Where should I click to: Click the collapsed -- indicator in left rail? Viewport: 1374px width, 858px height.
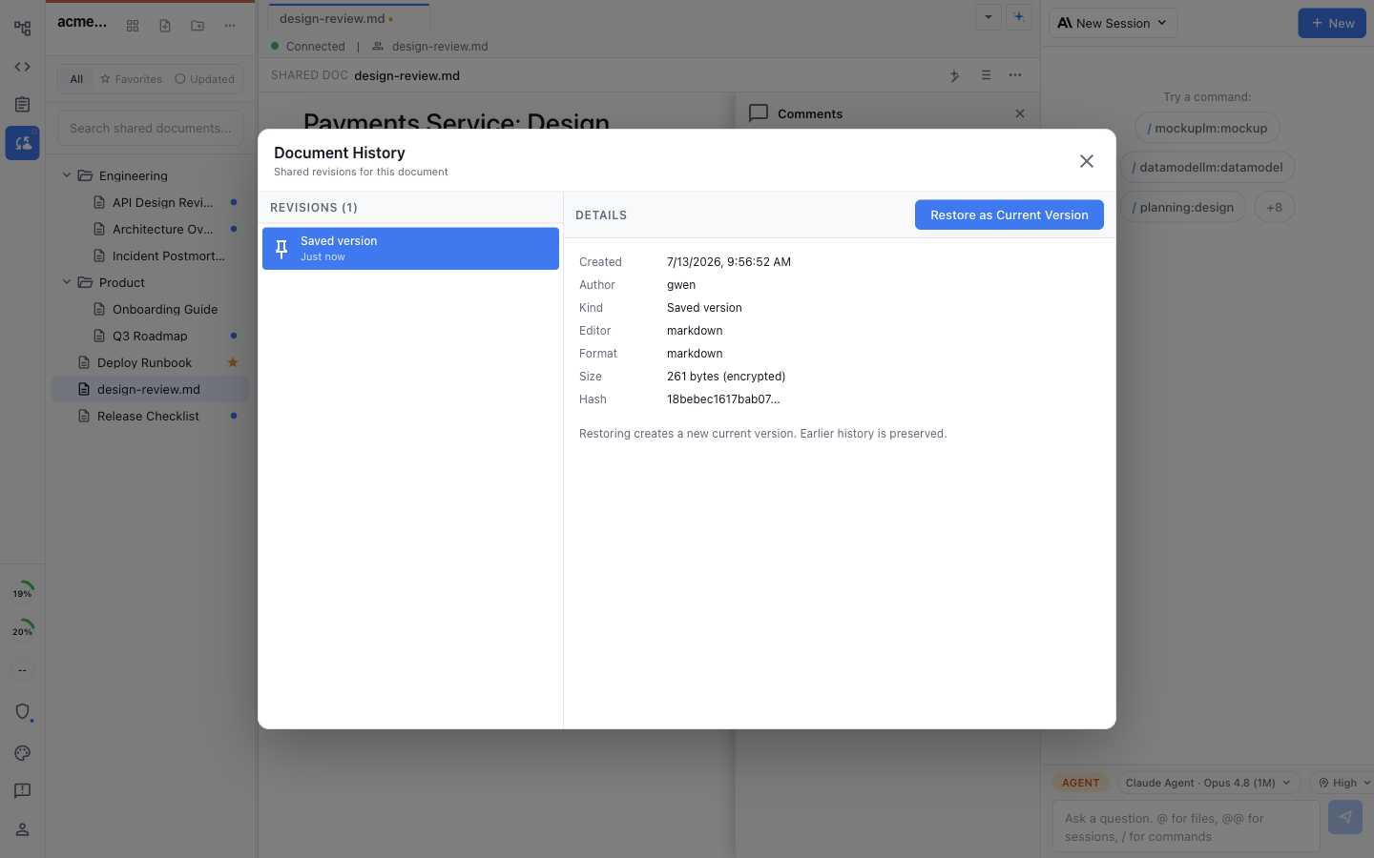22,669
